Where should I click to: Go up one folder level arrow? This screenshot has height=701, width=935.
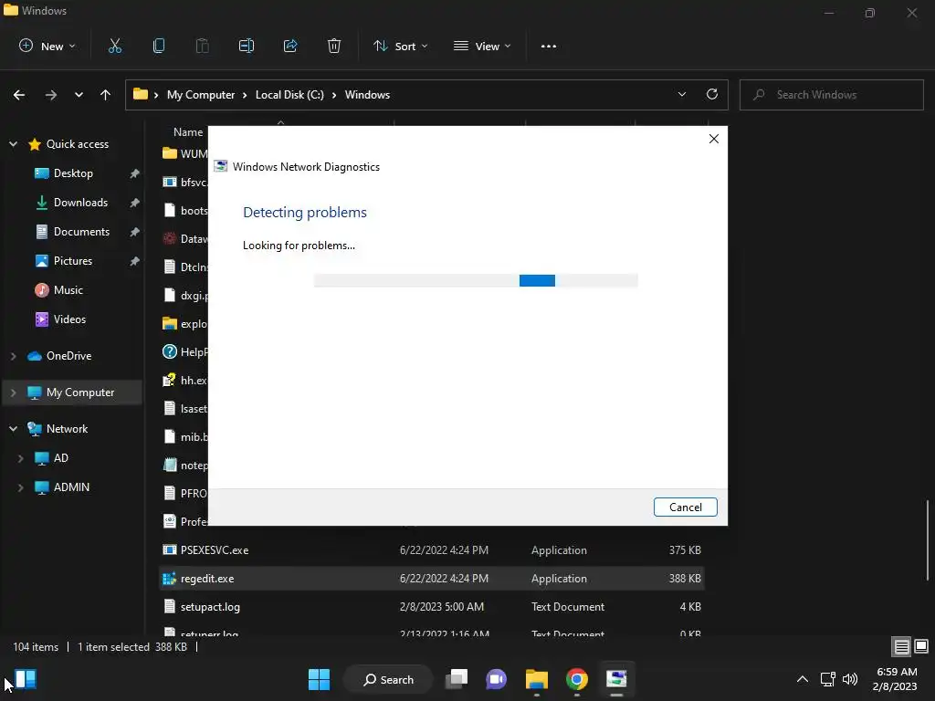[105, 95]
